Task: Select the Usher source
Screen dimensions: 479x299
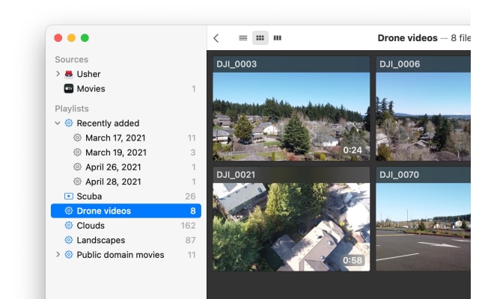Action: [x=126, y=74]
